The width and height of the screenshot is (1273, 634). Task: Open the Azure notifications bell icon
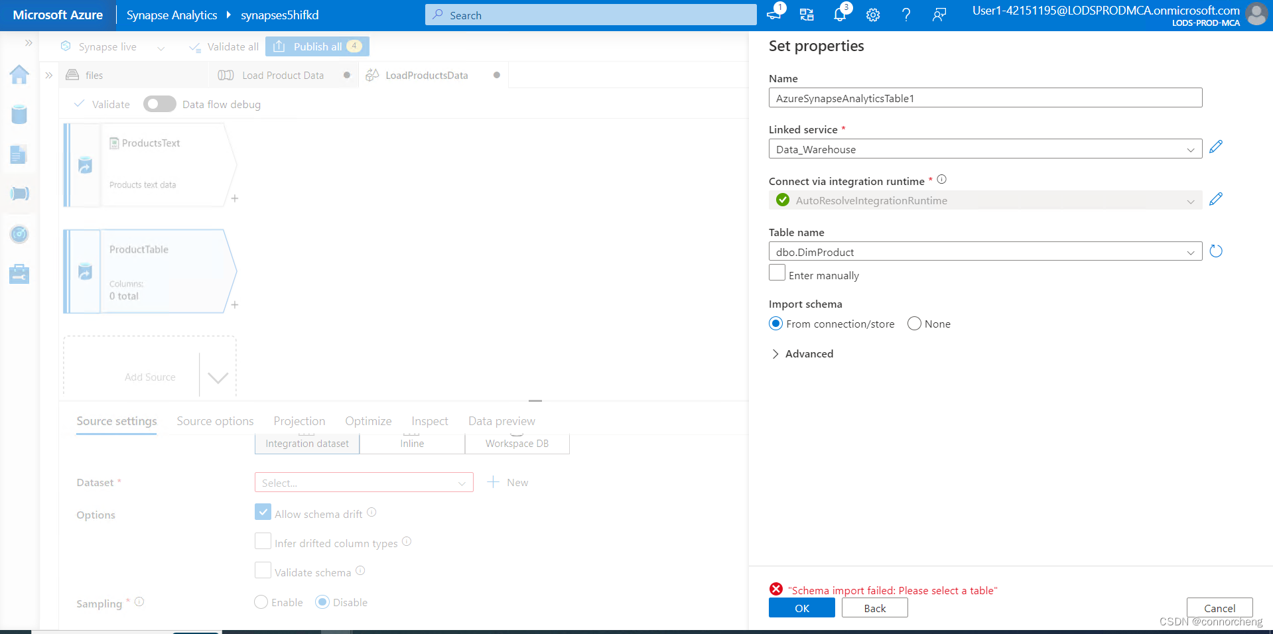point(840,15)
